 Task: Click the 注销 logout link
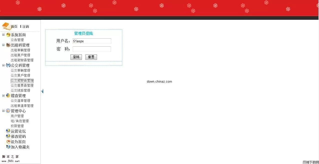[25, 27]
